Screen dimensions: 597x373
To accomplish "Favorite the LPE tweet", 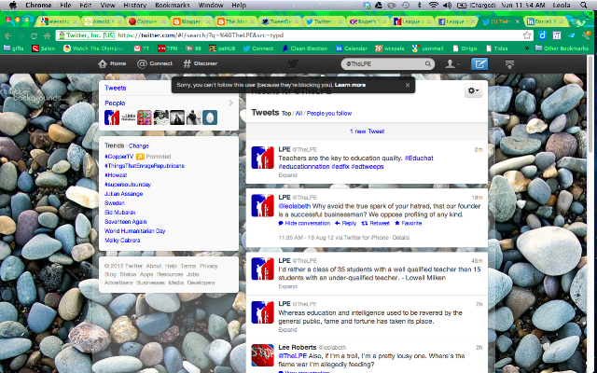I will click(409, 224).
